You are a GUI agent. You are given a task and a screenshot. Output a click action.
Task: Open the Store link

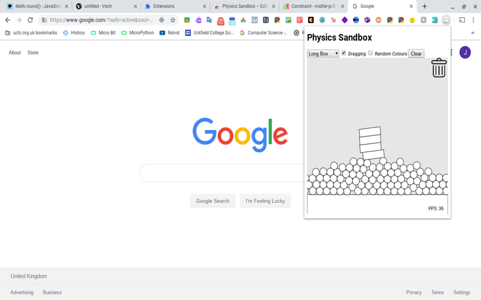point(33,52)
